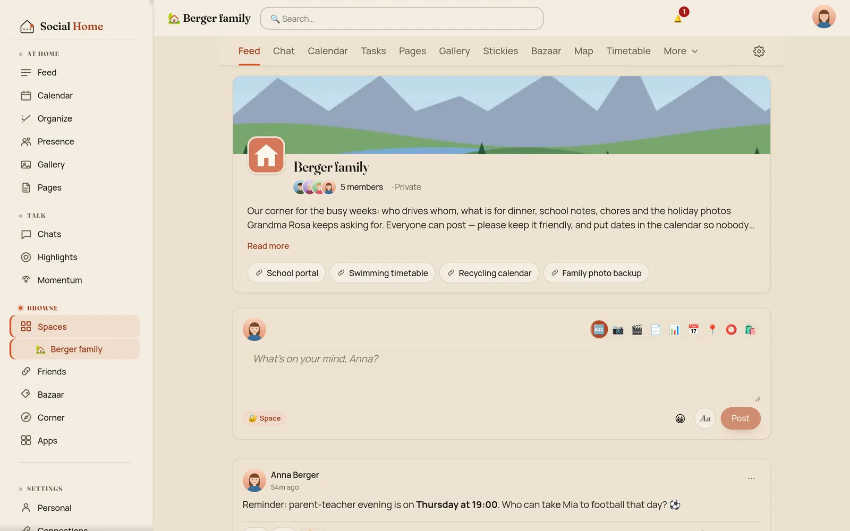Select Berger family under Spaces
850x531 pixels.
pyautogui.click(x=75, y=349)
